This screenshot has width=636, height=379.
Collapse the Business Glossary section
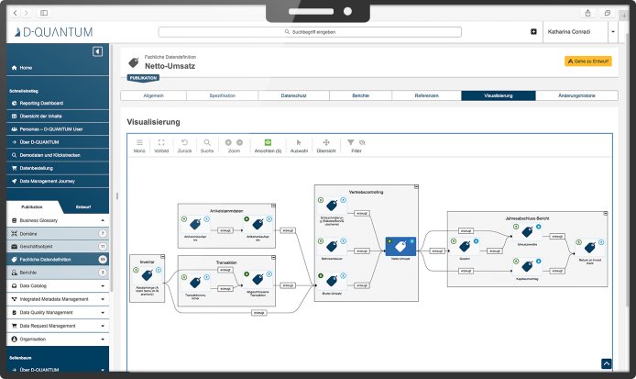click(x=104, y=221)
